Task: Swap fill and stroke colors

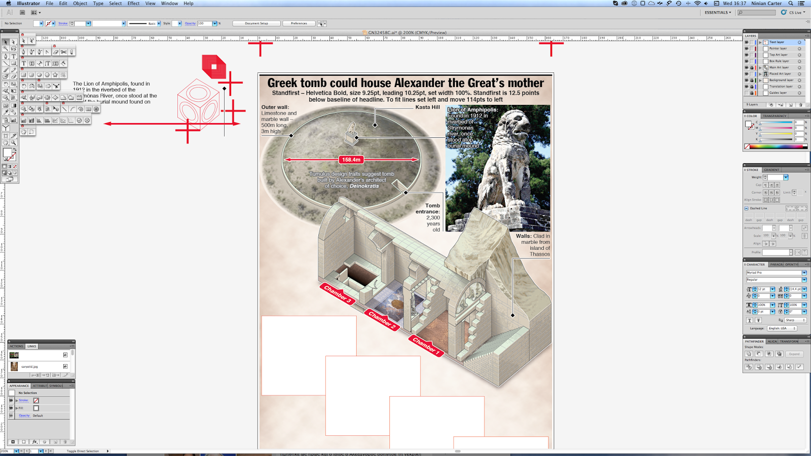Action: click(15, 149)
